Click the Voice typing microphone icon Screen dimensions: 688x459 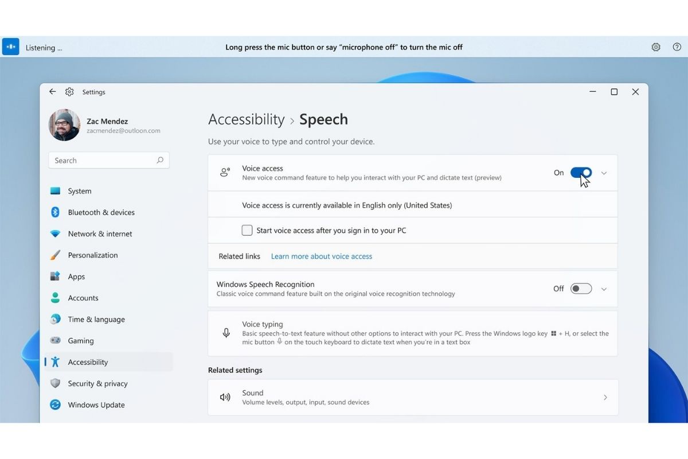point(226,333)
